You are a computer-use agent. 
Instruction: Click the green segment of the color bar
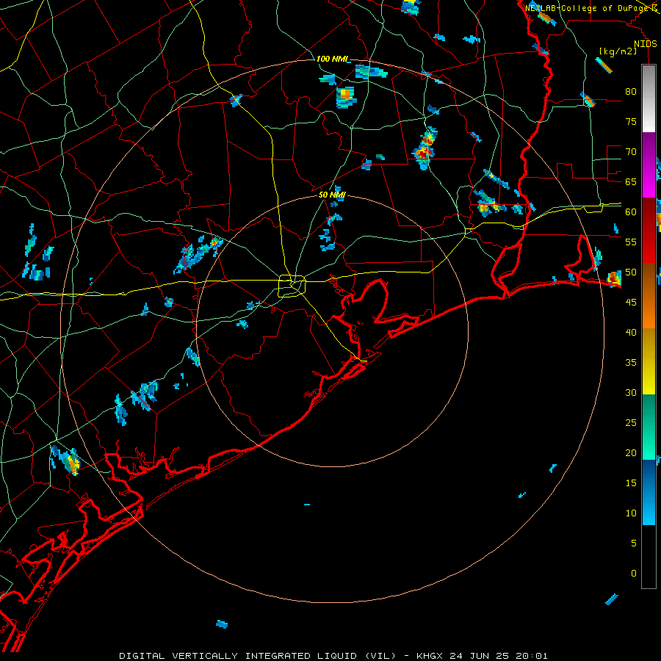tap(649, 427)
